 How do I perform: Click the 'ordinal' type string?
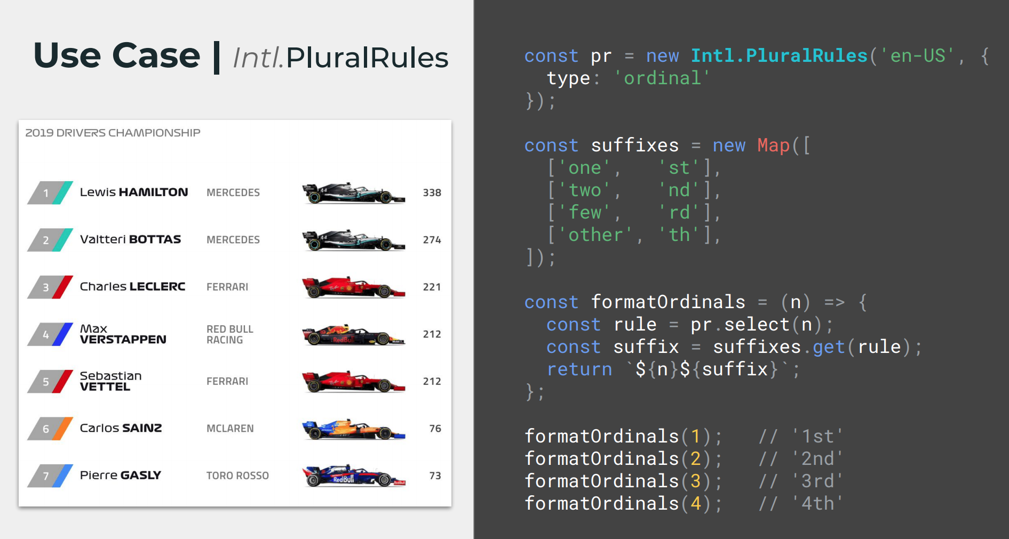click(662, 78)
